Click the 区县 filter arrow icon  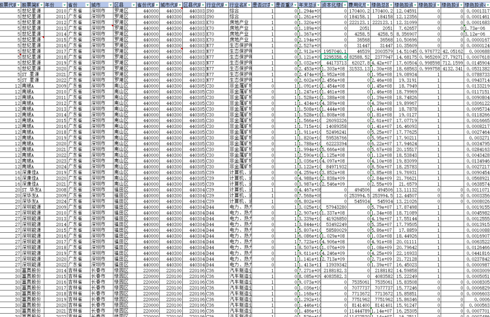[134, 3]
